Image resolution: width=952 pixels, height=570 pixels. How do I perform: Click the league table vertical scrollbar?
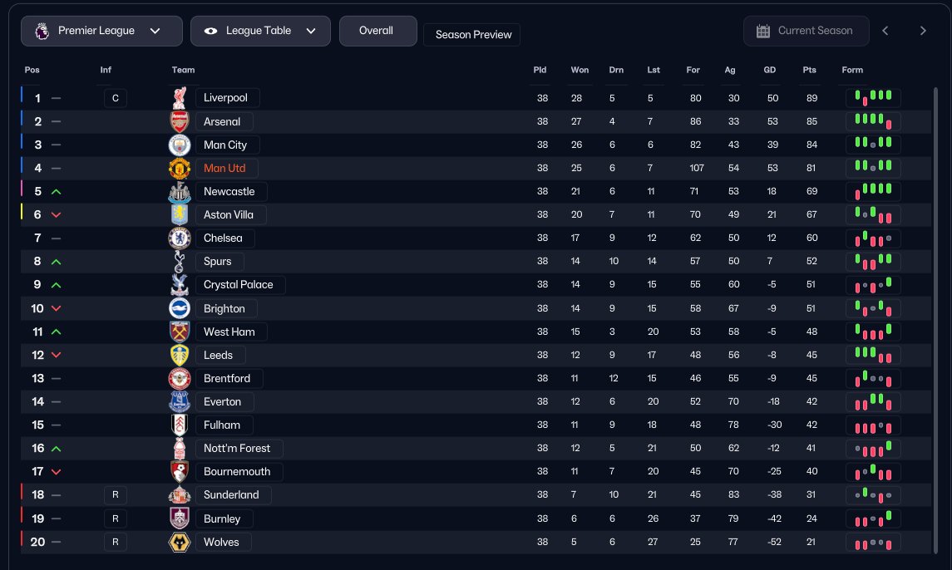point(935,321)
